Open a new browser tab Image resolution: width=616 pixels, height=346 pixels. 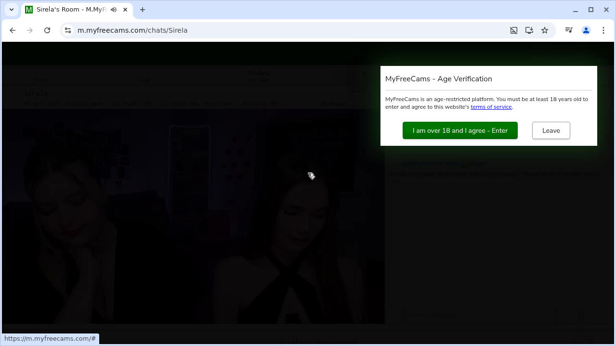pyautogui.click(x=143, y=10)
